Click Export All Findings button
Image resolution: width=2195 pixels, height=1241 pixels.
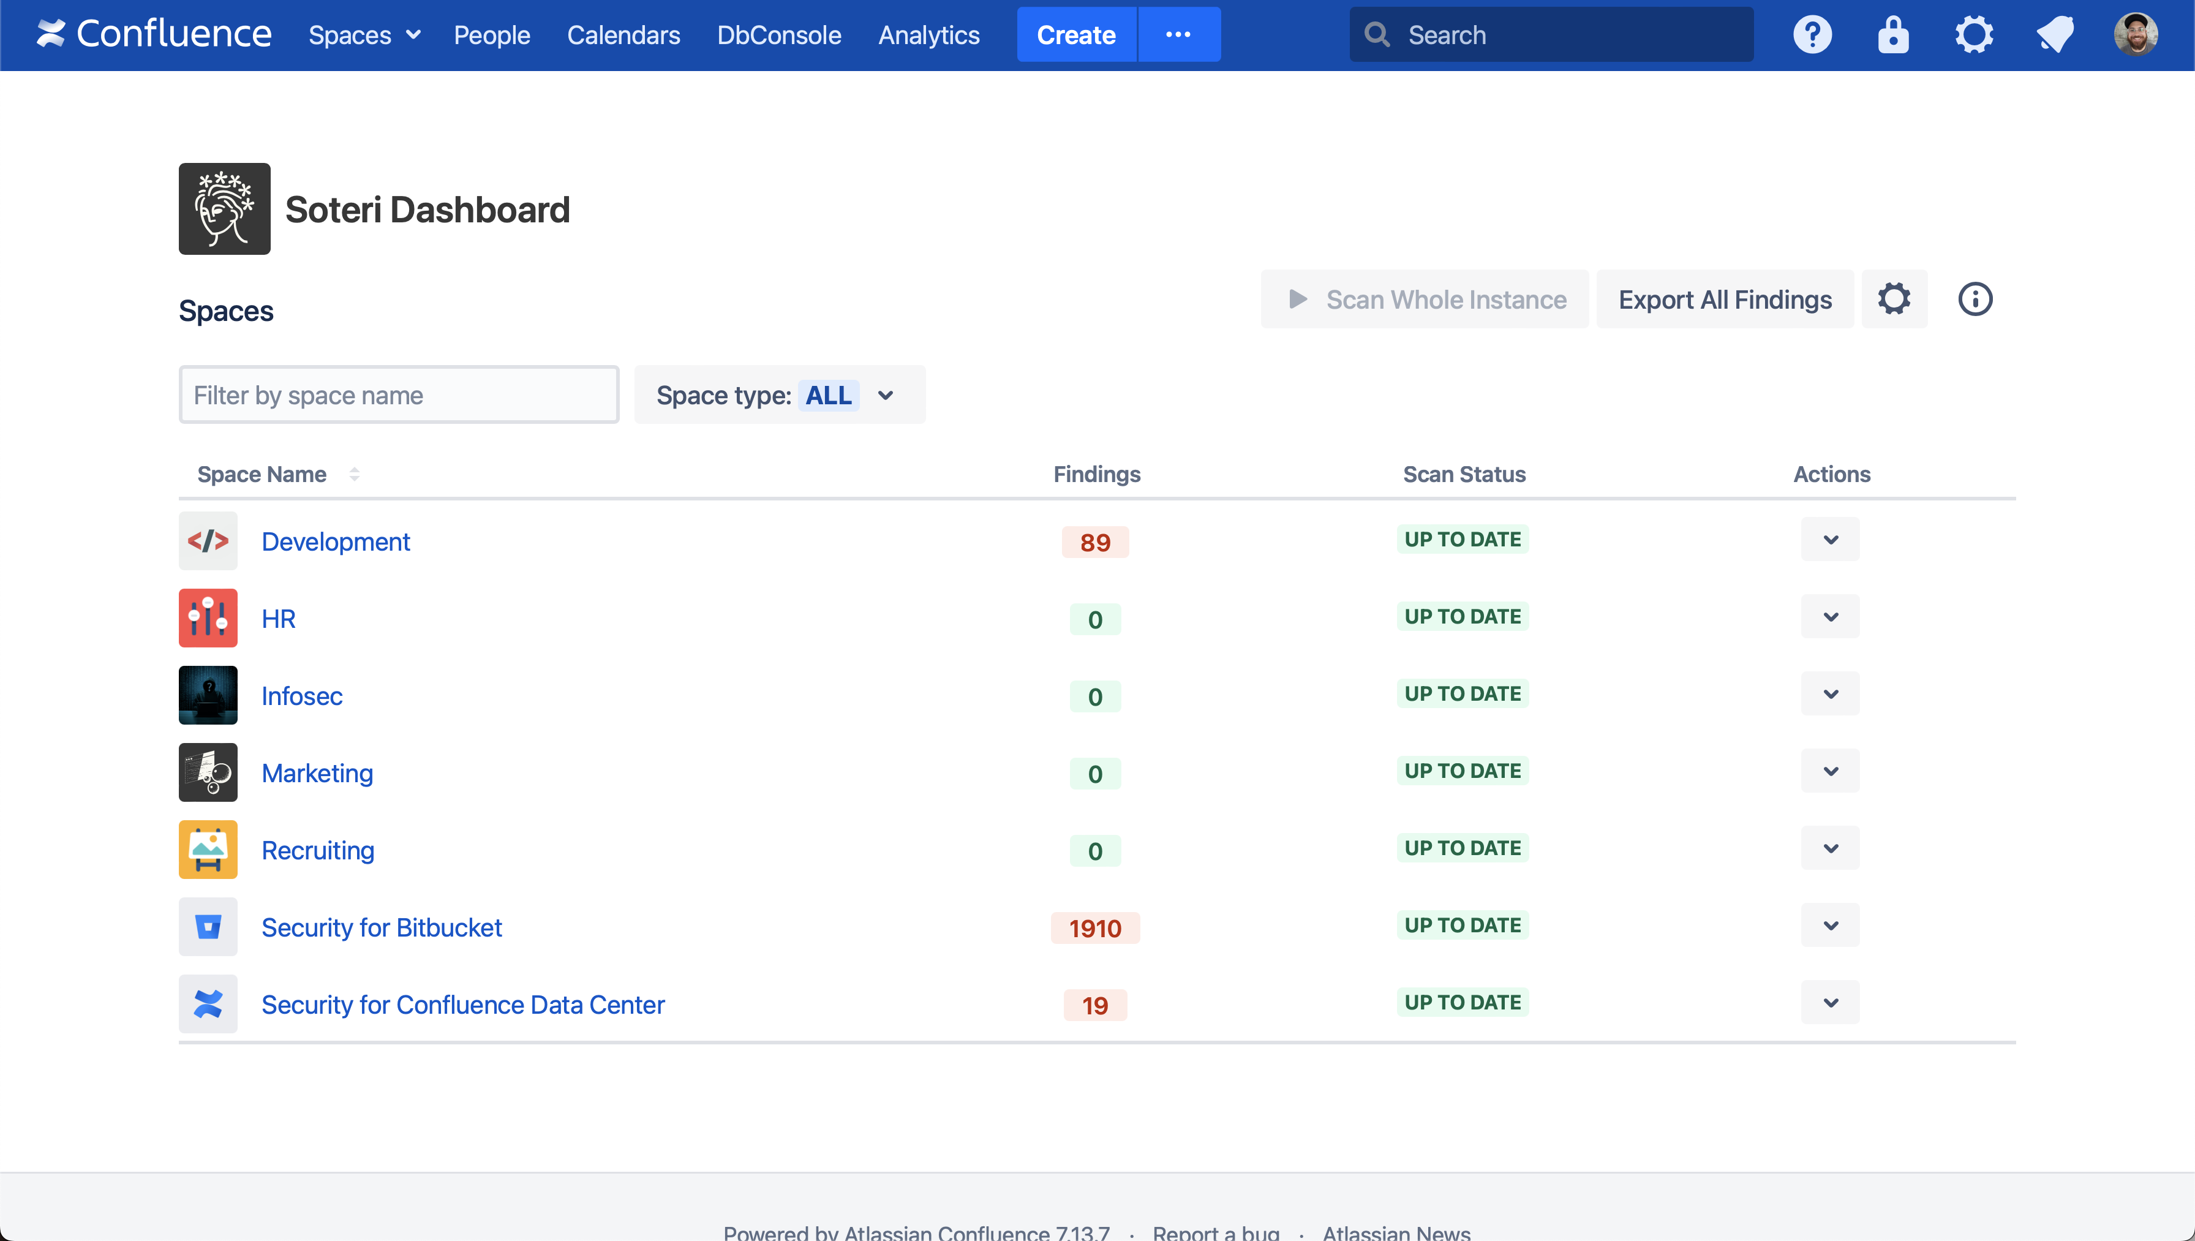1724,299
